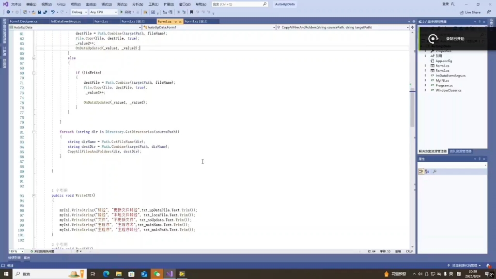Viewport: 496px width, 279px height.
Task: Switch to the Form2.cs [设计] tab
Action: point(133,21)
